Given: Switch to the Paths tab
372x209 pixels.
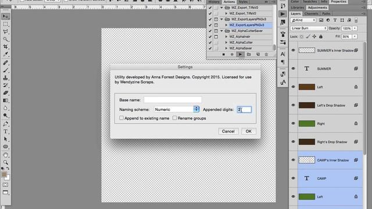Looking at the screenshot, I should click(326, 14).
